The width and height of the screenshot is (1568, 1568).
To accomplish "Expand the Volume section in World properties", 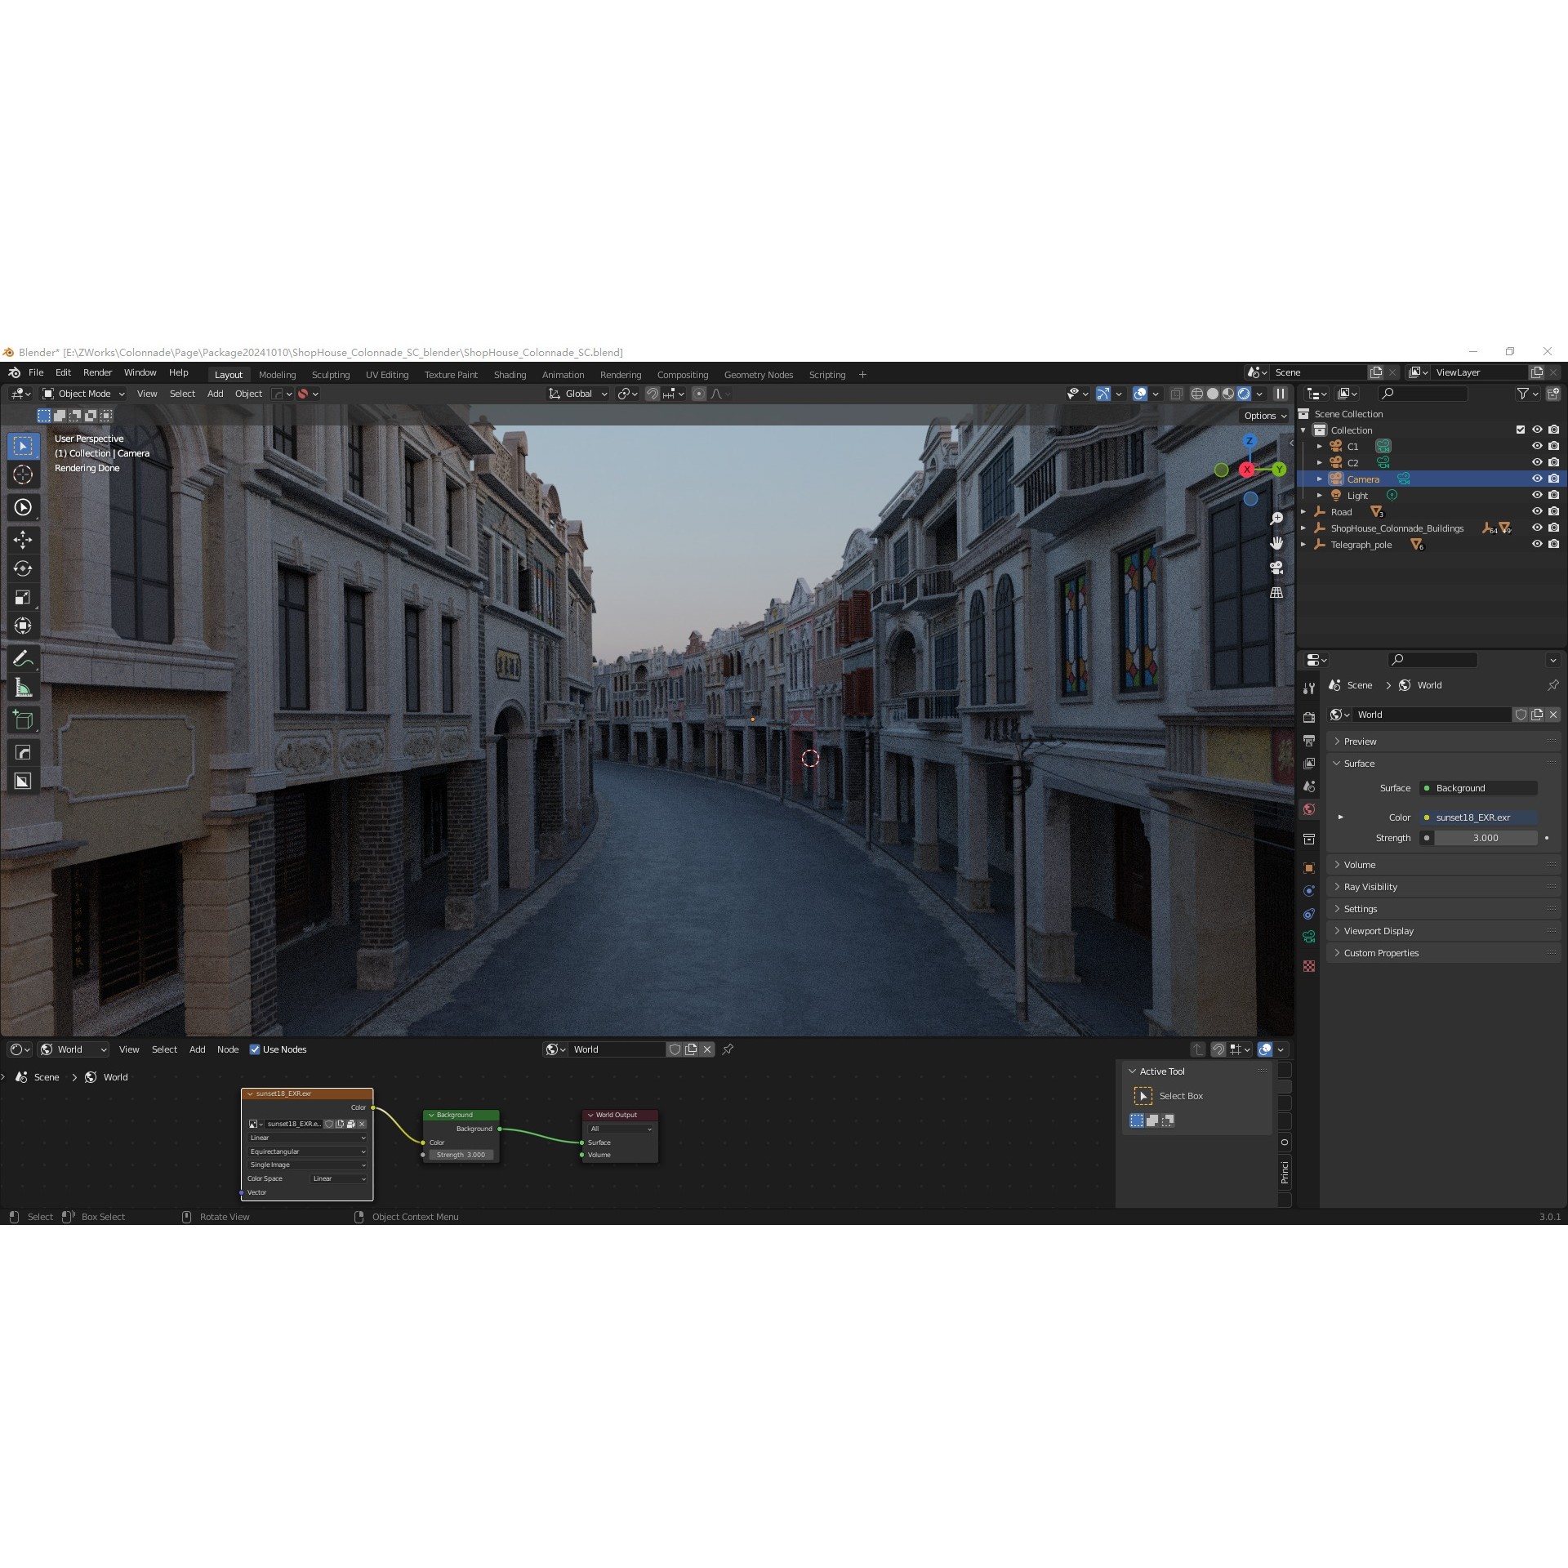I will pos(1358,864).
